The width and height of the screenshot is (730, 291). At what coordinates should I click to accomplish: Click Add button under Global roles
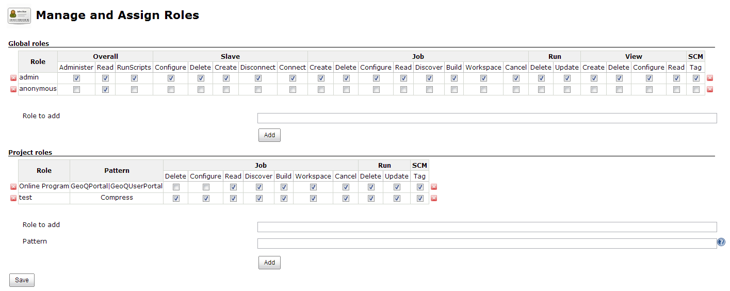pyautogui.click(x=269, y=135)
